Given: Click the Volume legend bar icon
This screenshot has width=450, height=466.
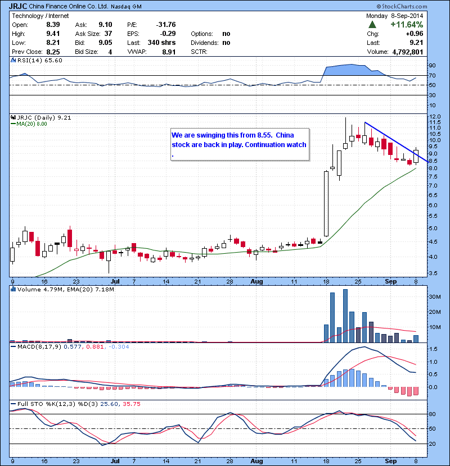Looking at the screenshot, I should click(14, 290).
